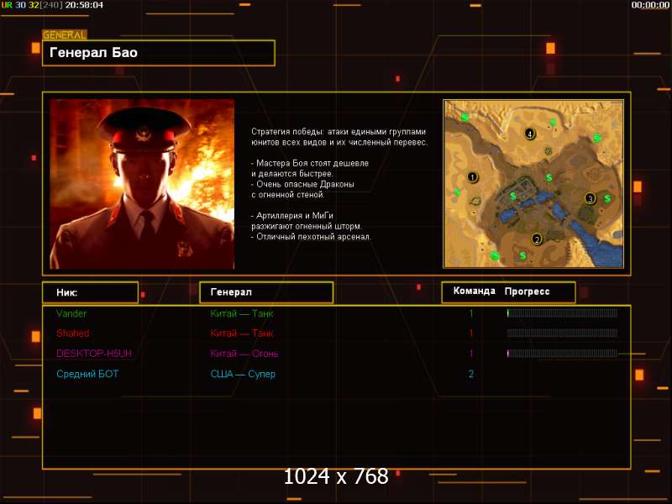Click the supply icon right of position 4
Screen dimensions: 672x504
coord(553,123)
